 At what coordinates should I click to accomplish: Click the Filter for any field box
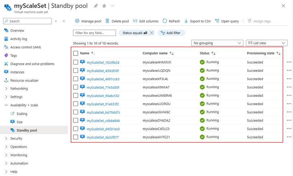pos(94,33)
